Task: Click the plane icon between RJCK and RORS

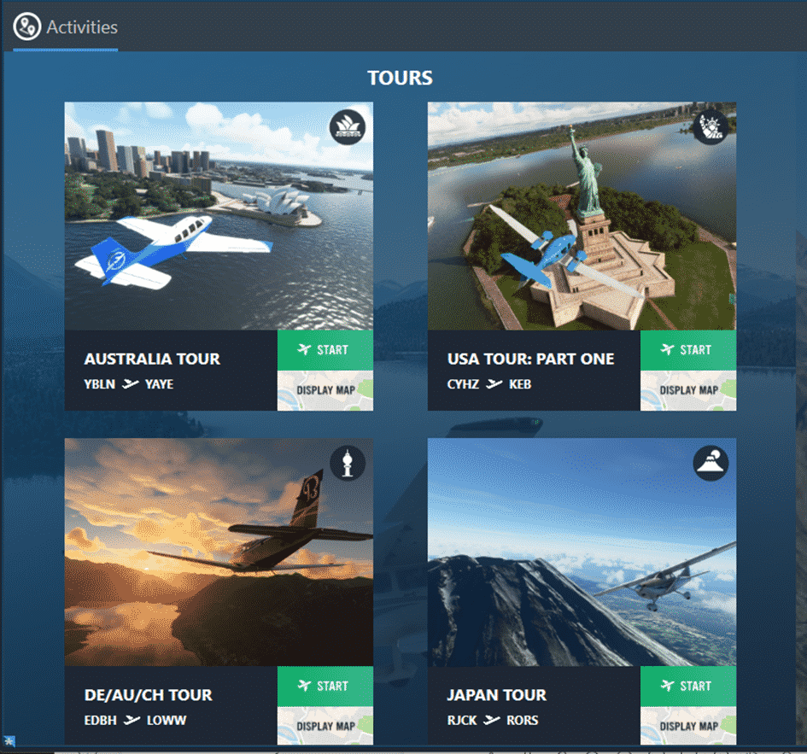Action: [x=492, y=720]
